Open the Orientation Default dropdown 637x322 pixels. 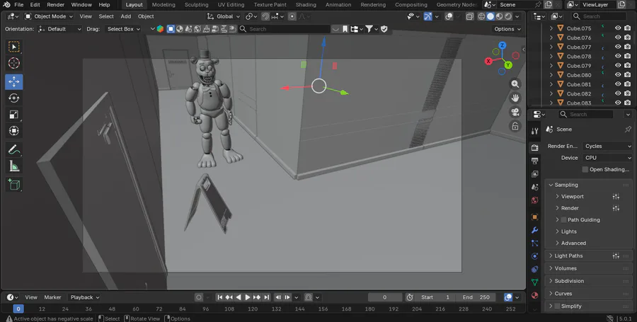59,29
